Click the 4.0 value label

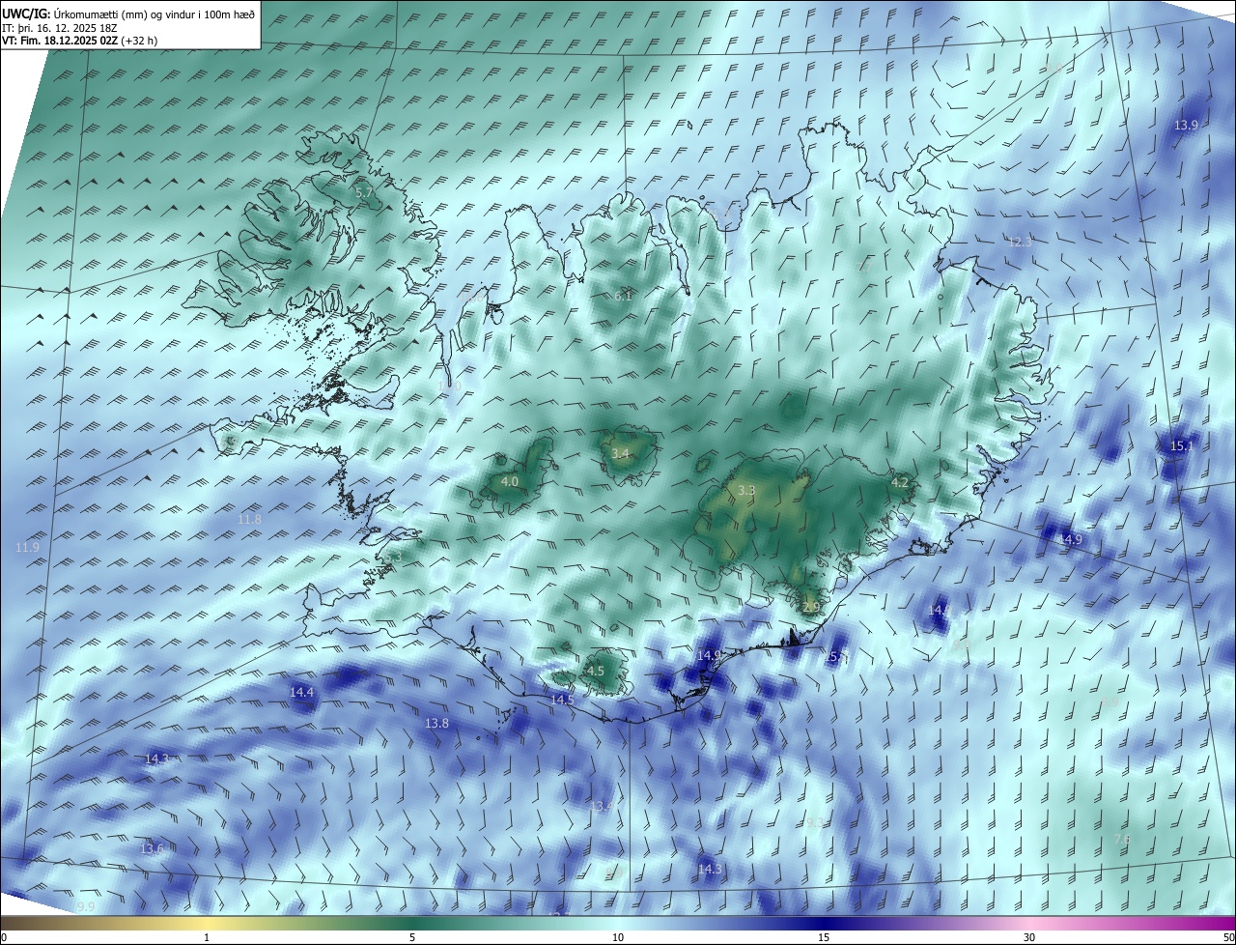510,481
